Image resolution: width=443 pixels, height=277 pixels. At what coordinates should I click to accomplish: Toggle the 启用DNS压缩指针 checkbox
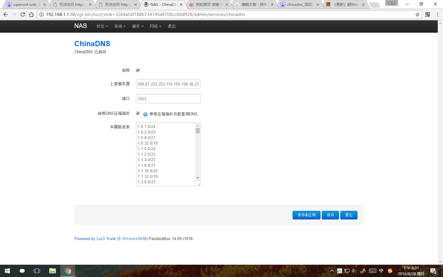[x=138, y=113]
